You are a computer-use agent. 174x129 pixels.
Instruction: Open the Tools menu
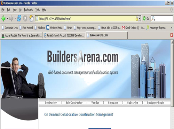tap(38, 10)
